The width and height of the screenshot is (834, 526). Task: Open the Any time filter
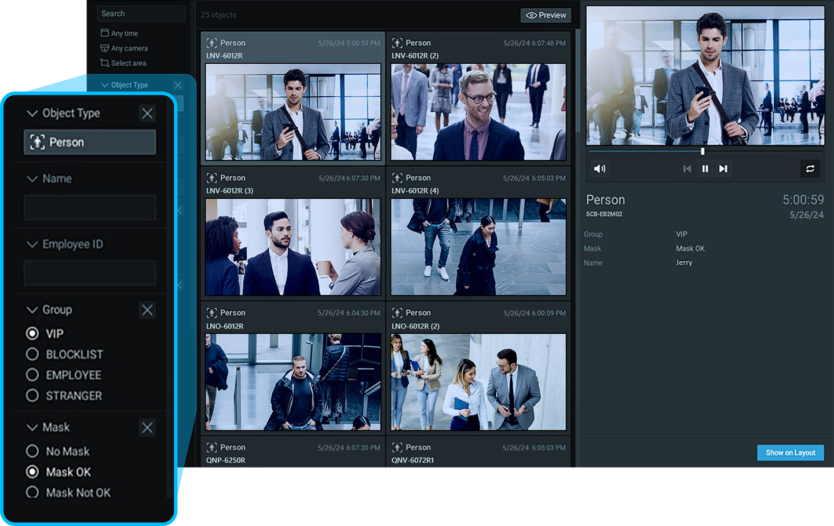point(124,34)
